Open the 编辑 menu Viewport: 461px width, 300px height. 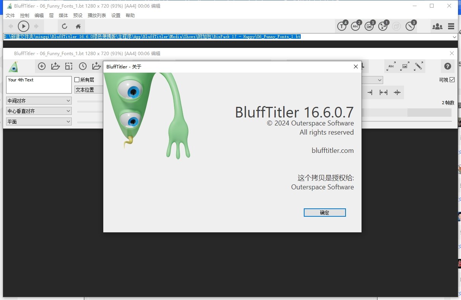point(39,16)
